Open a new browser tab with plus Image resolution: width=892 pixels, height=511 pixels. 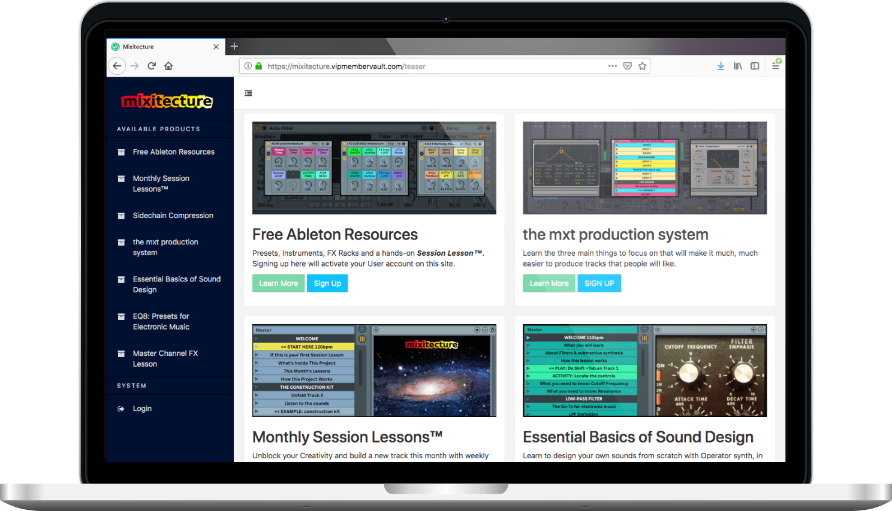click(234, 46)
